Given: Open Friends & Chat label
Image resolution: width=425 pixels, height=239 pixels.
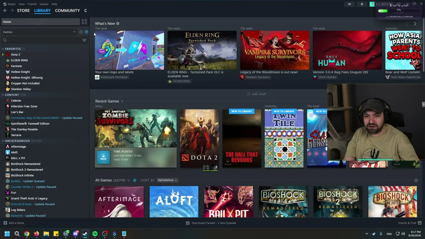Looking at the screenshot, I should point(407,223).
